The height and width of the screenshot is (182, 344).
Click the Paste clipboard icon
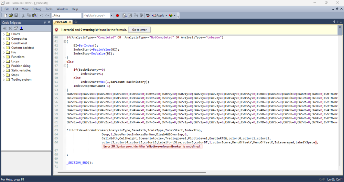(x=34, y=16)
